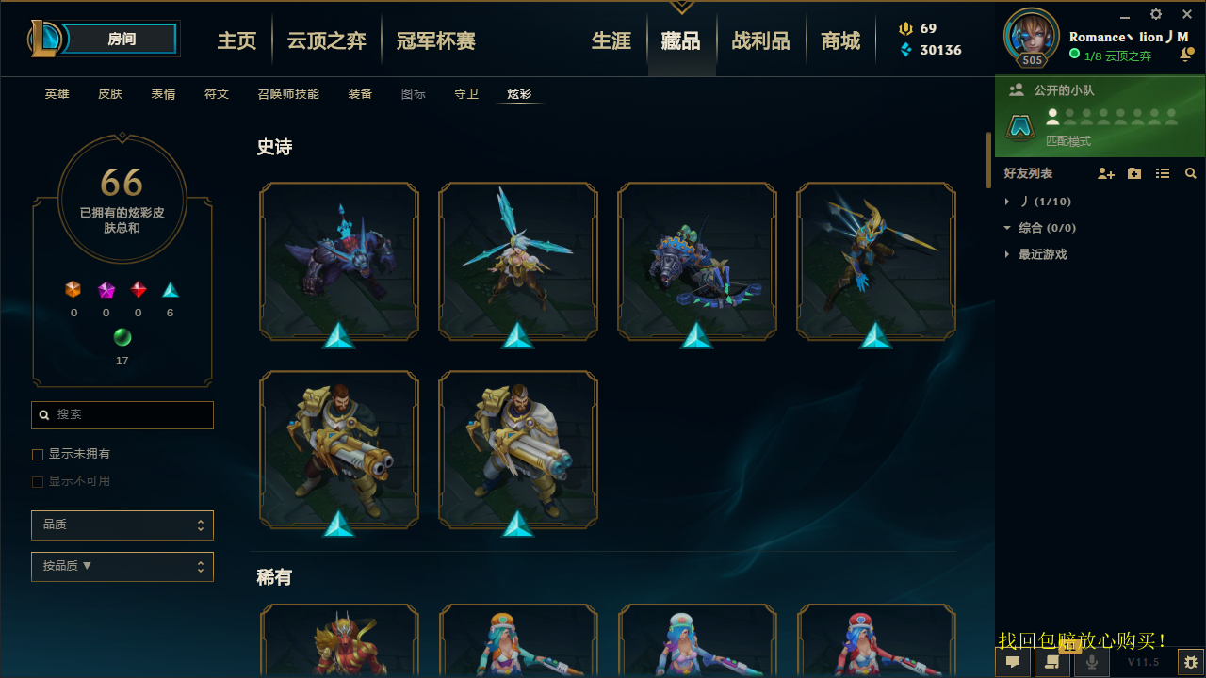The width and height of the screenshot is (1206, 678).
Task: Go to the 商城 store tab
Action: click(x=840, y=40)
